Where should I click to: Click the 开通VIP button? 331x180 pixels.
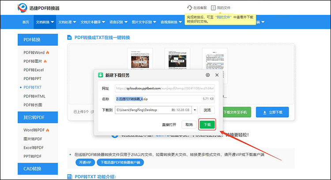tap(85, 162)
